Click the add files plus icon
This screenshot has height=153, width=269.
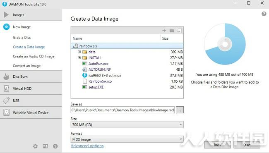164,31
